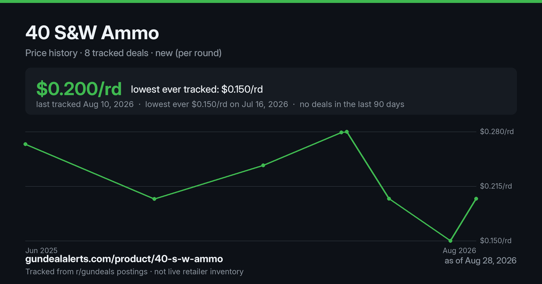The width and height of the screenshot is (542, 284).
Task: Select the second data point near $0.200
Action: point(154,199)
